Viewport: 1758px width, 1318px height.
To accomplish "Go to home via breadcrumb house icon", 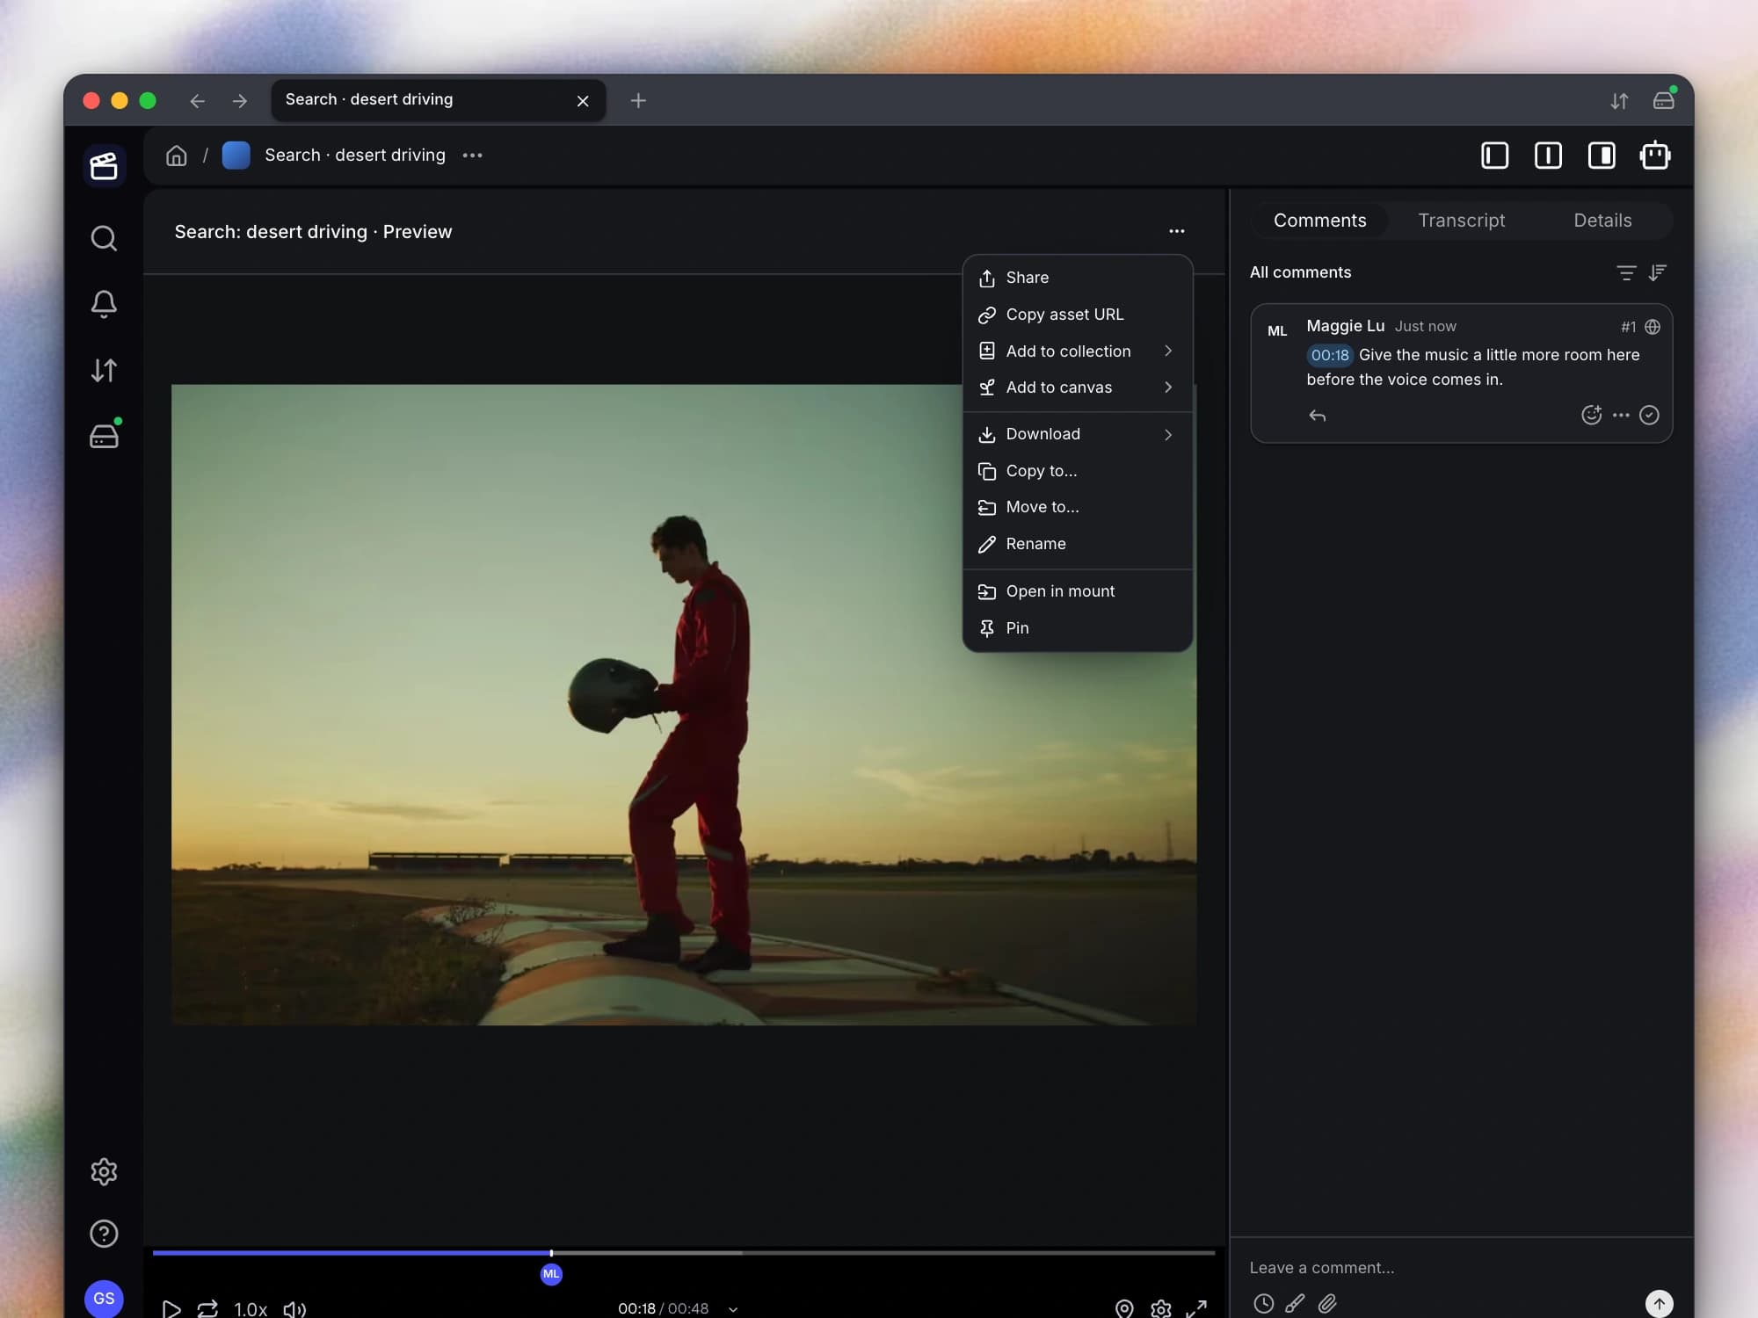I will point(177,156).
